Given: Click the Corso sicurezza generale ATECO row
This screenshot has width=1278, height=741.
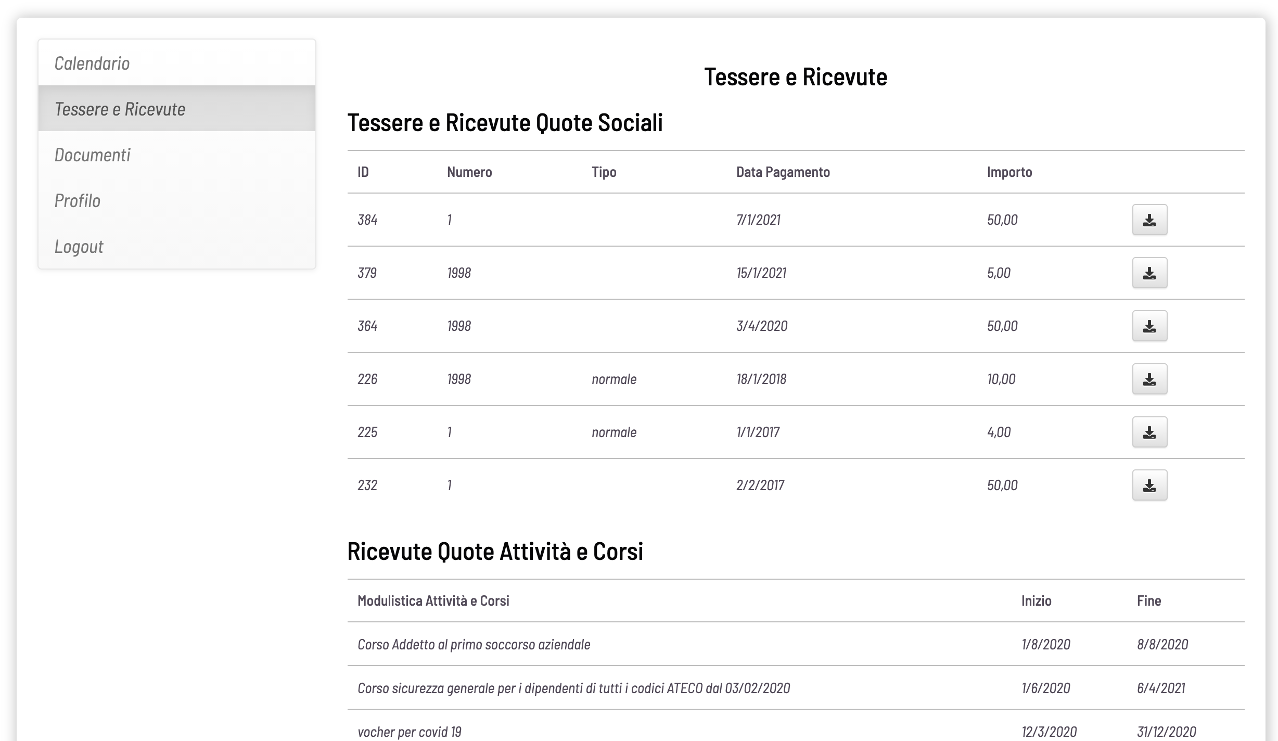Looking at the screenshot, I should (x=574, y=688).
